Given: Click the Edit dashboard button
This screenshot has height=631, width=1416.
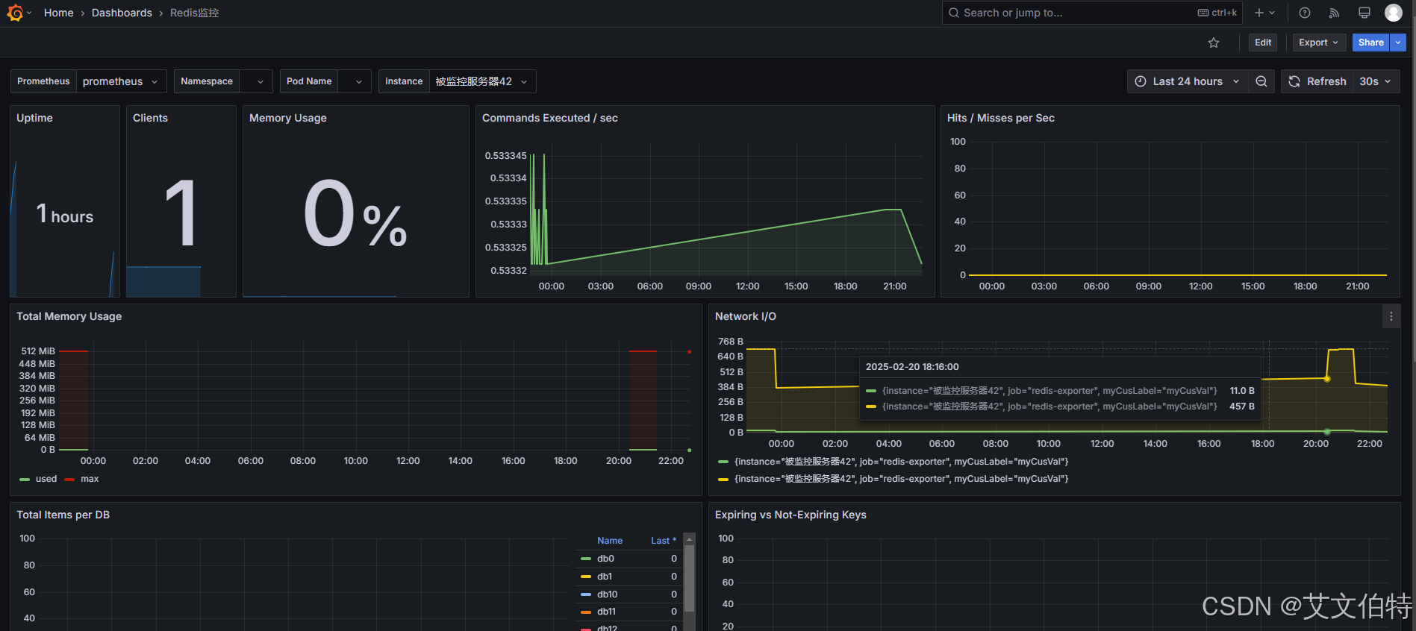Looking at the screenshot, I should (1263, 43).
